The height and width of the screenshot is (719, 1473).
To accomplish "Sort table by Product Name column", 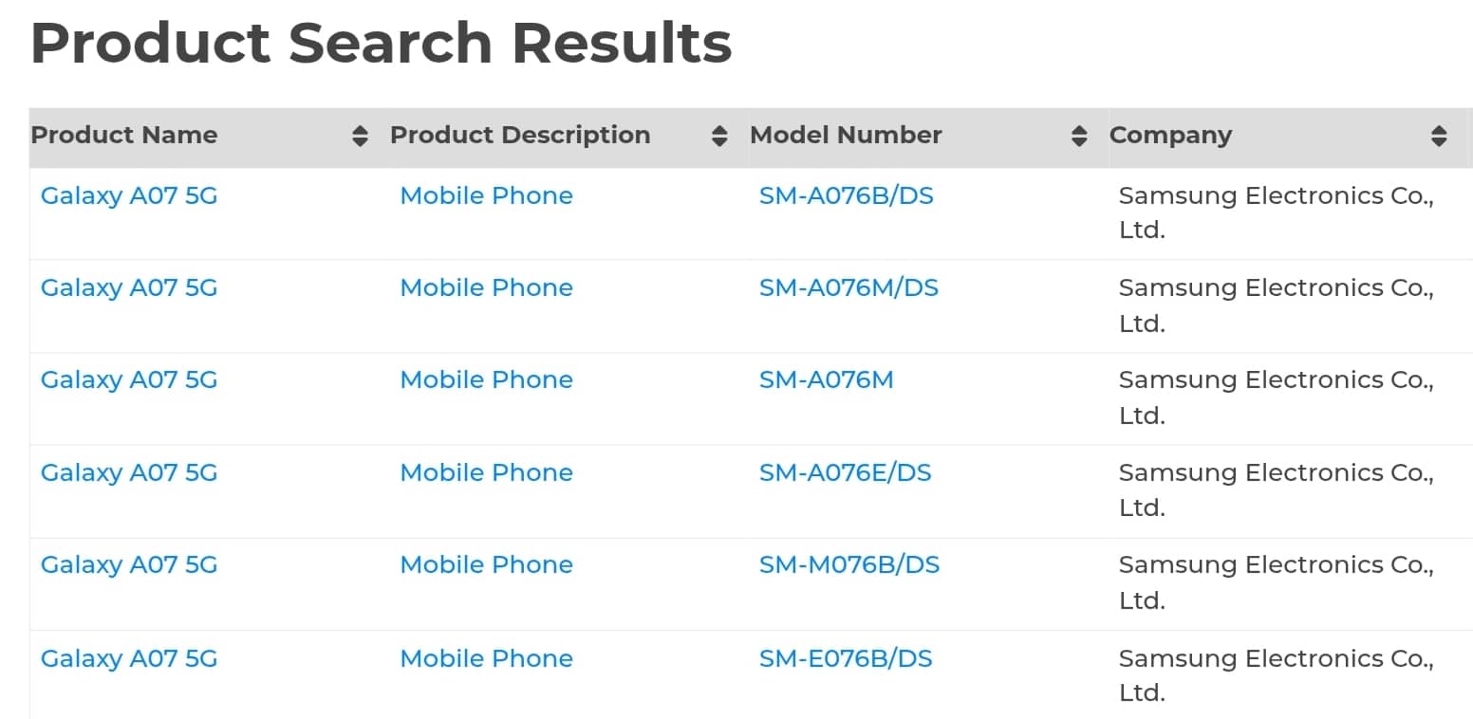I will 360,136.
